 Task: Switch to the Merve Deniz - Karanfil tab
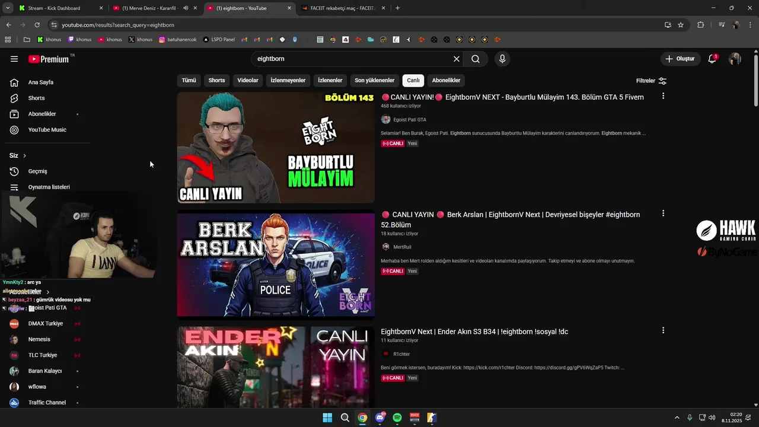(x=155, y=8)
